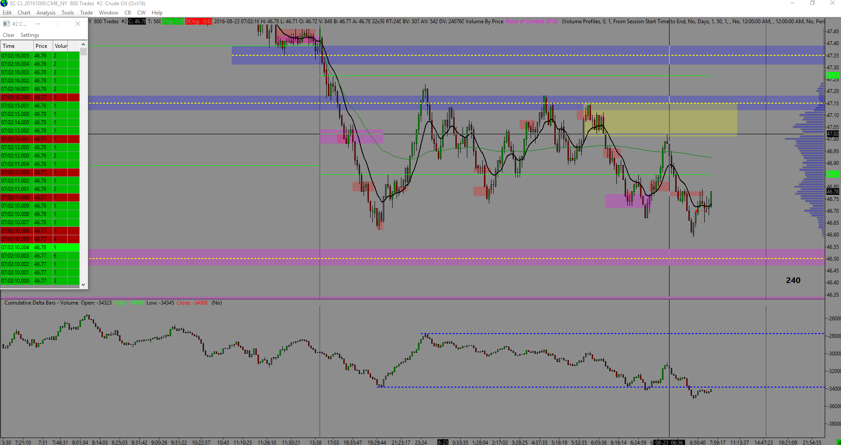The width and height of the screenshot is (841, 445).
Task: Open the Chart menu
Action: pos(24,13)
